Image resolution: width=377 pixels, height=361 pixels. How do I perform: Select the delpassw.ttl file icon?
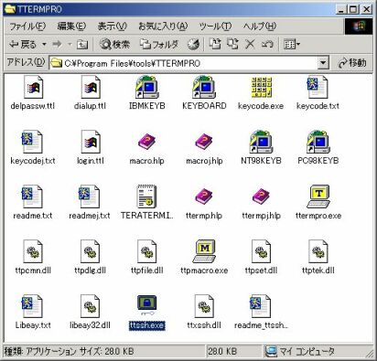[x=33, y=88]
